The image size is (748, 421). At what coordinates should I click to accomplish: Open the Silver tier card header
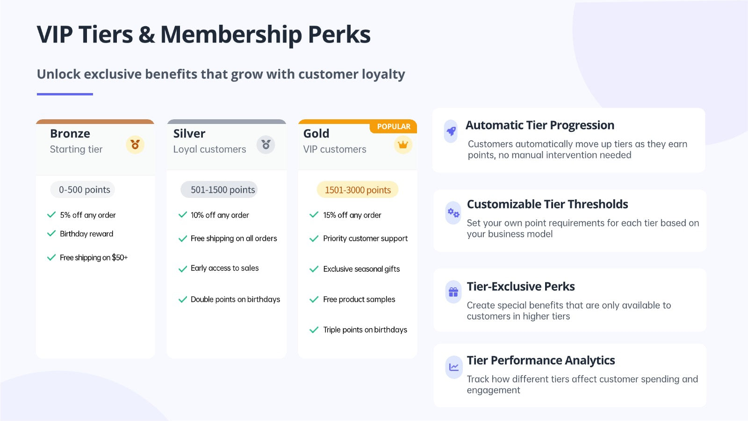[227, 145]
